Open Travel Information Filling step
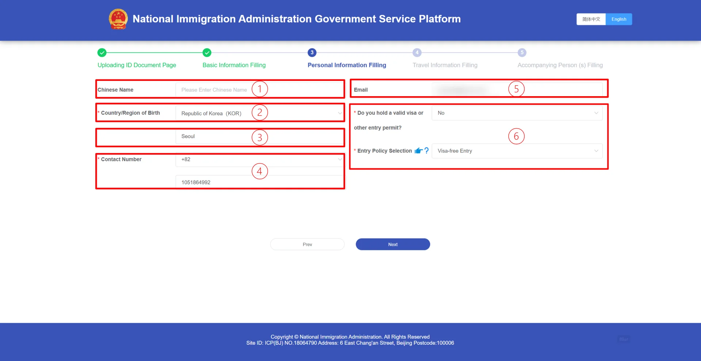 click(445, 65)
